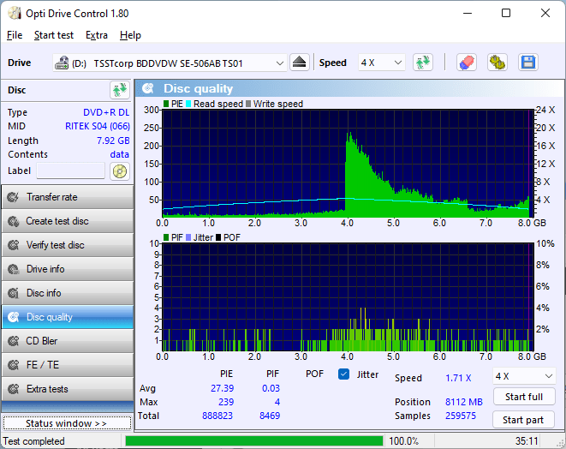Click the eject disc icon
Viewport: 566px width, 449px height.
(299, 63)
